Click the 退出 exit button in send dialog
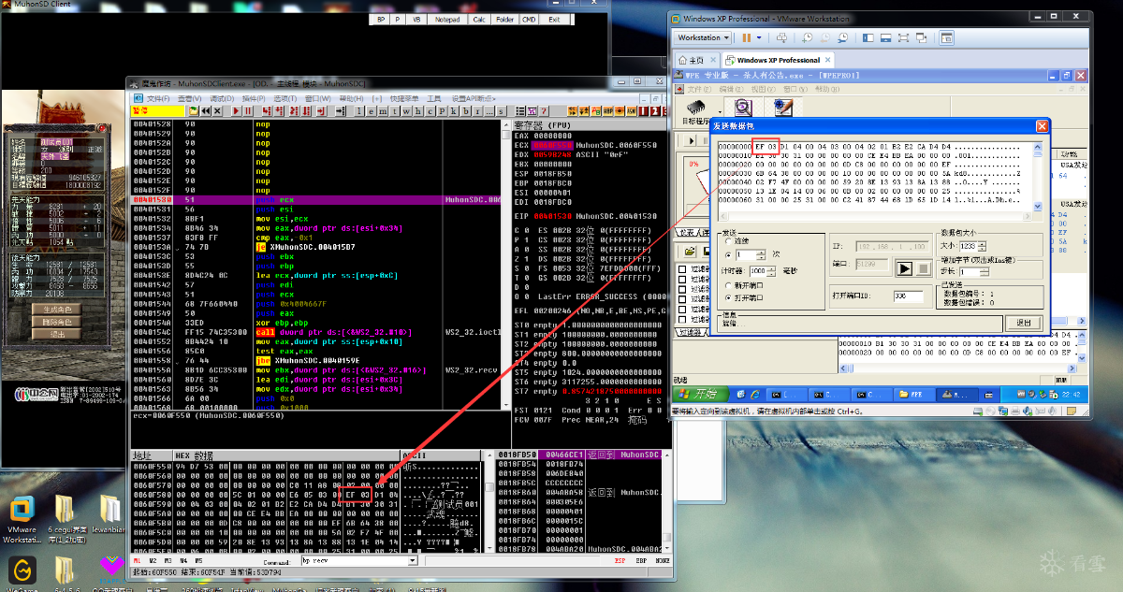The width and height of the screenshot is (1123, 592). pyautogui.click(x=1023, y=322)
